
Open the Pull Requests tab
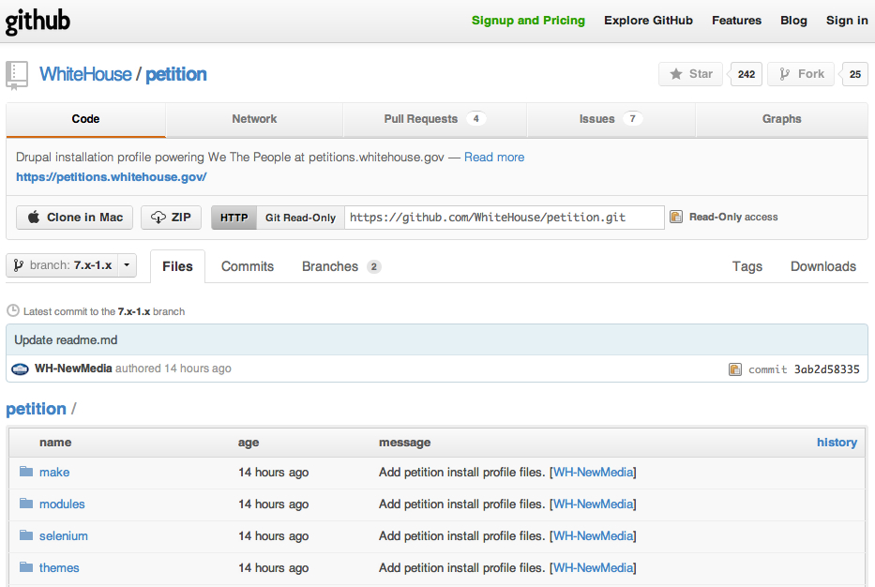[x=421, y=119]
